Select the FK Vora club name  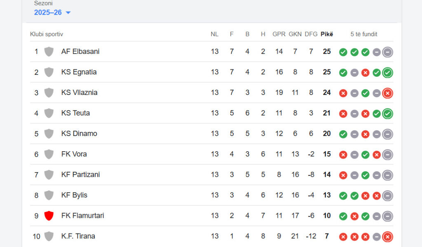click(x=74, y=154)
